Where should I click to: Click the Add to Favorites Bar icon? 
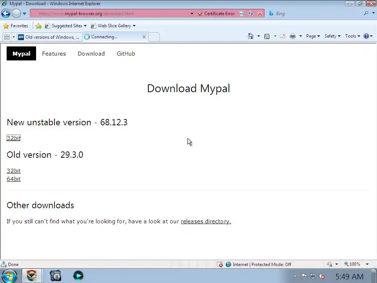pos(38,26)
